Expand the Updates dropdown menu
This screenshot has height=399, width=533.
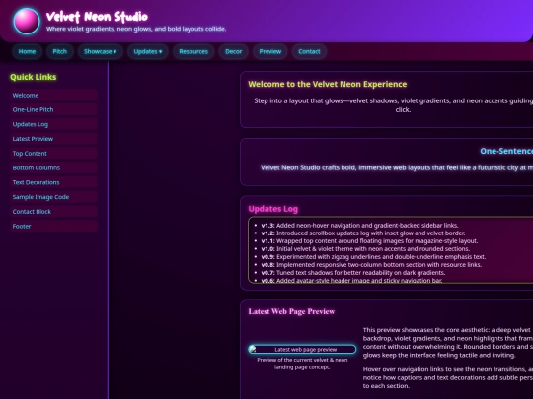(x=148, y=51)
